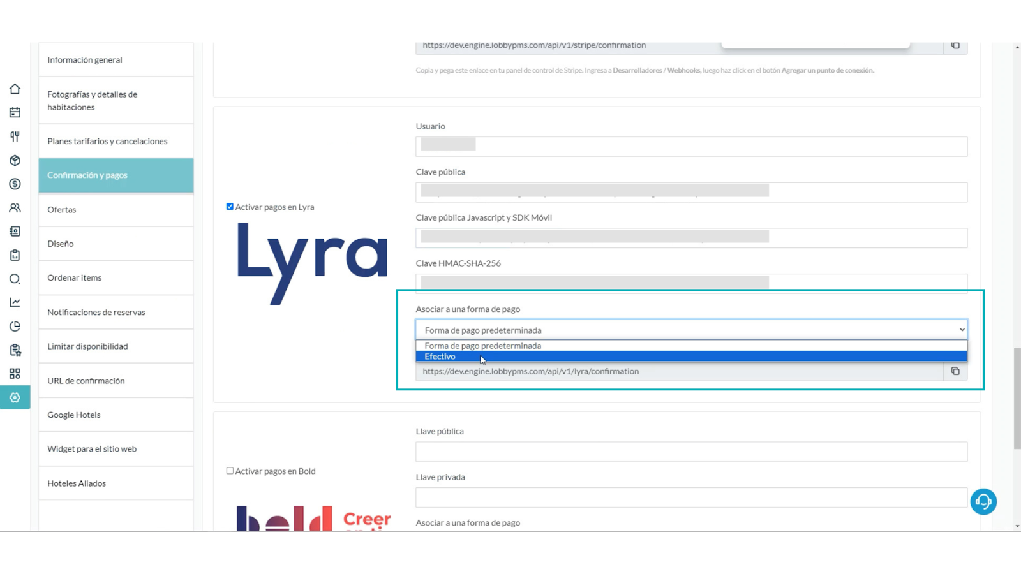The image size is (1021, 574).
Task: Enable Activar pagos en Bold checkbox
Action: click(230, 471)
